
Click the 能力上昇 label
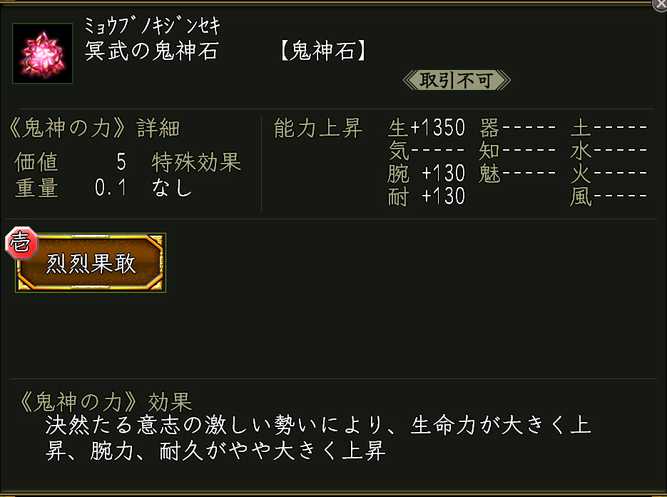click(318, 129)
